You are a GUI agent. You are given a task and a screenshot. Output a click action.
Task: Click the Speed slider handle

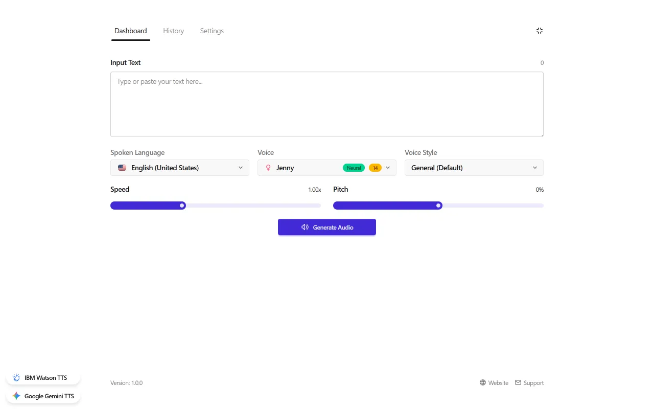coord(182,206)
